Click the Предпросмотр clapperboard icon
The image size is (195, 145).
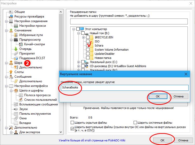coord(16,40)
